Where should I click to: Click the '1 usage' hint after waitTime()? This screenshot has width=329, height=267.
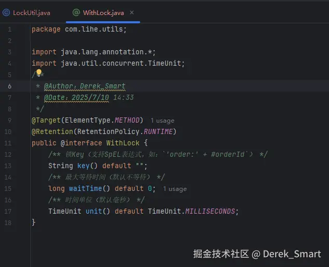click(175, 189)
